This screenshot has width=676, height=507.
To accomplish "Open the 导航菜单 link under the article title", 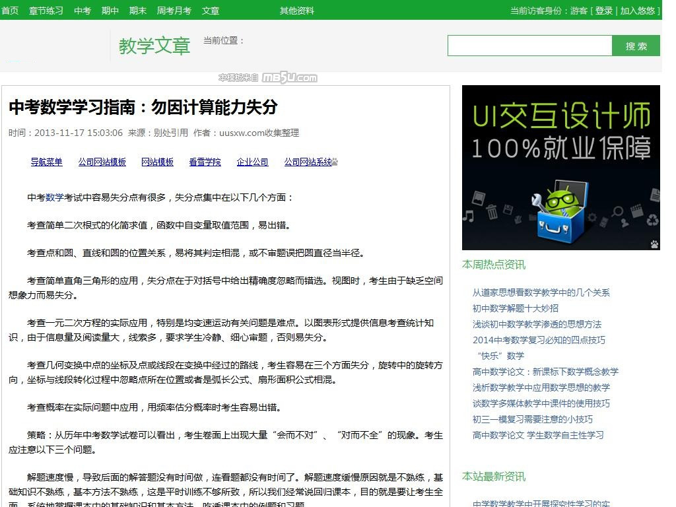I will pos(46,162).
